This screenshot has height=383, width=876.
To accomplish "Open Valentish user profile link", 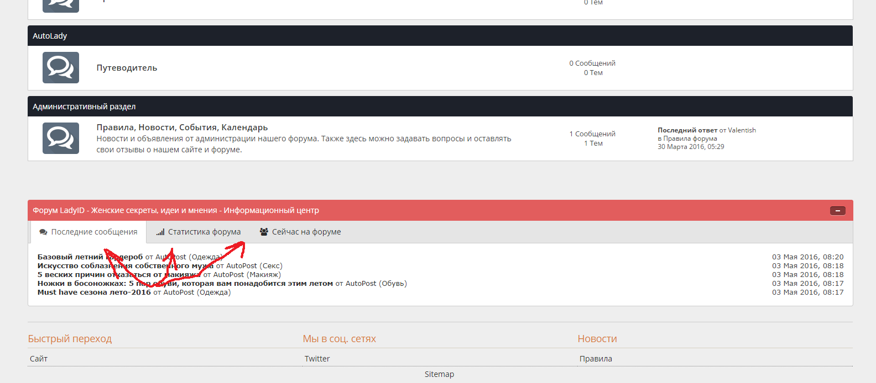I will (742, 130).
